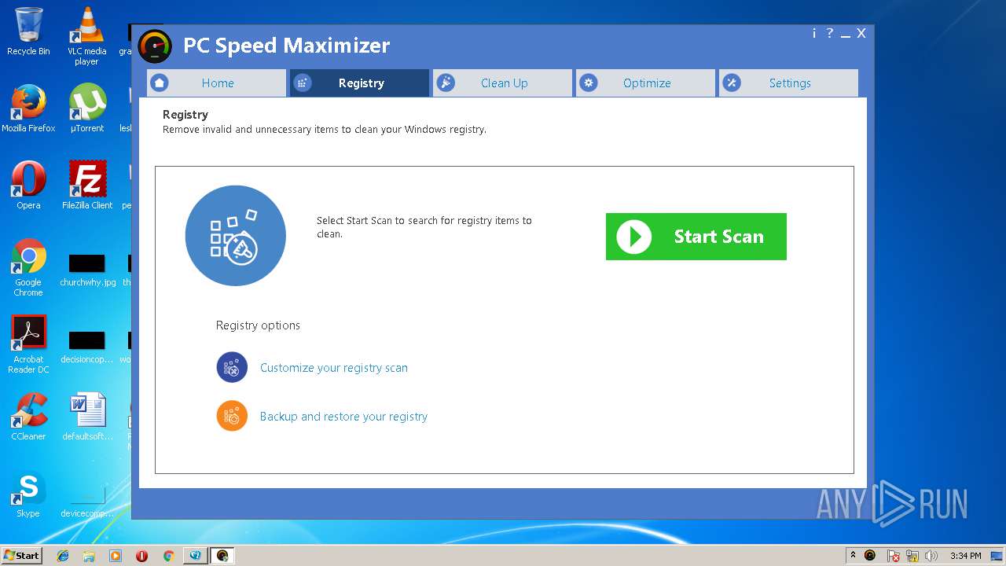Click the Action Center flag tray icon
The width and height of the screenshot is (1006, 566).
pos(894,556)
